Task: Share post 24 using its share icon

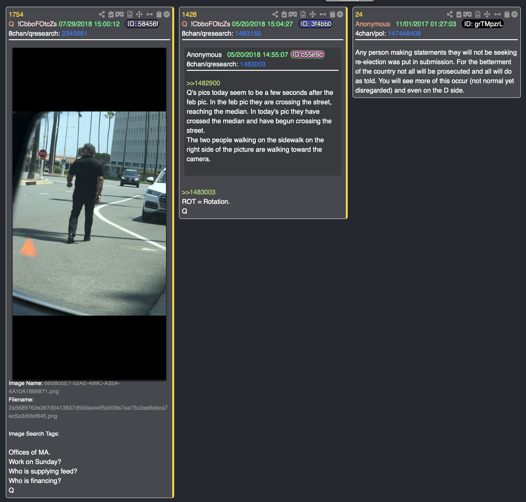Action: pyautogui.click(x=450, y=14)
